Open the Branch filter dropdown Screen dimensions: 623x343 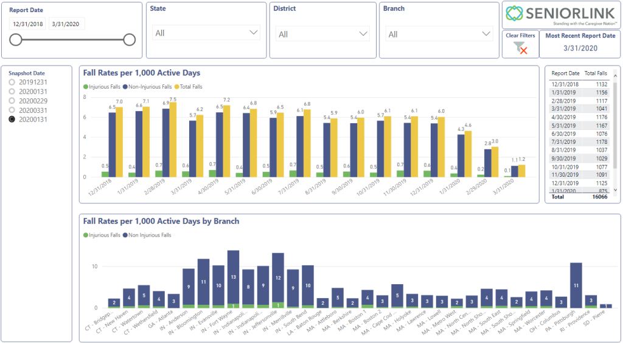pyautogui.click(x=439, y=34)
